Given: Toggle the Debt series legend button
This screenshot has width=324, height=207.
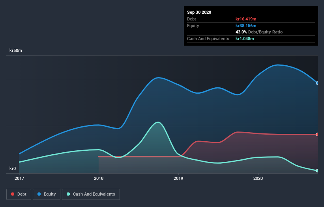Looking at the screenshot, I should pyautogui.click(x=19, y=194).
